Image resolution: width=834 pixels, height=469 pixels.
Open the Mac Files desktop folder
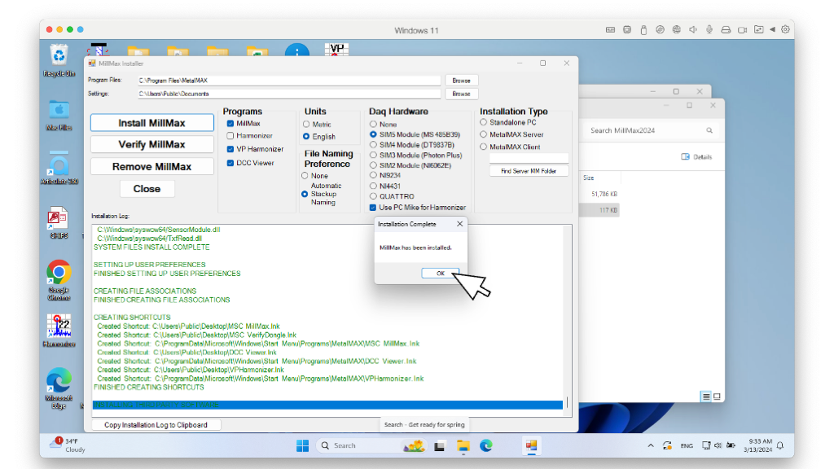coord(59,116)
